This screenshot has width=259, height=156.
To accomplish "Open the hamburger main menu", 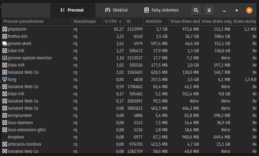I will [x=209, y=10].
